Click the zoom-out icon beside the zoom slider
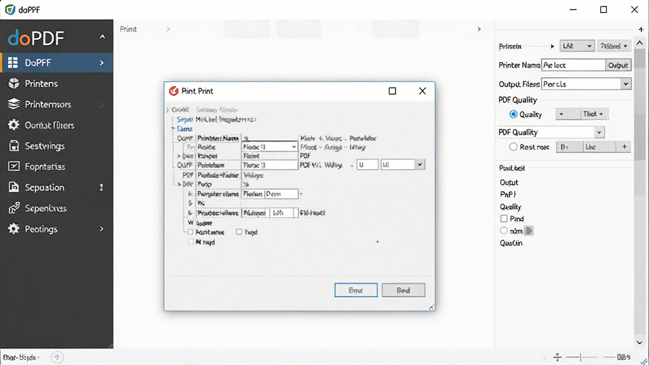Viewport: 649px width, 365px height. pos(558,357)
